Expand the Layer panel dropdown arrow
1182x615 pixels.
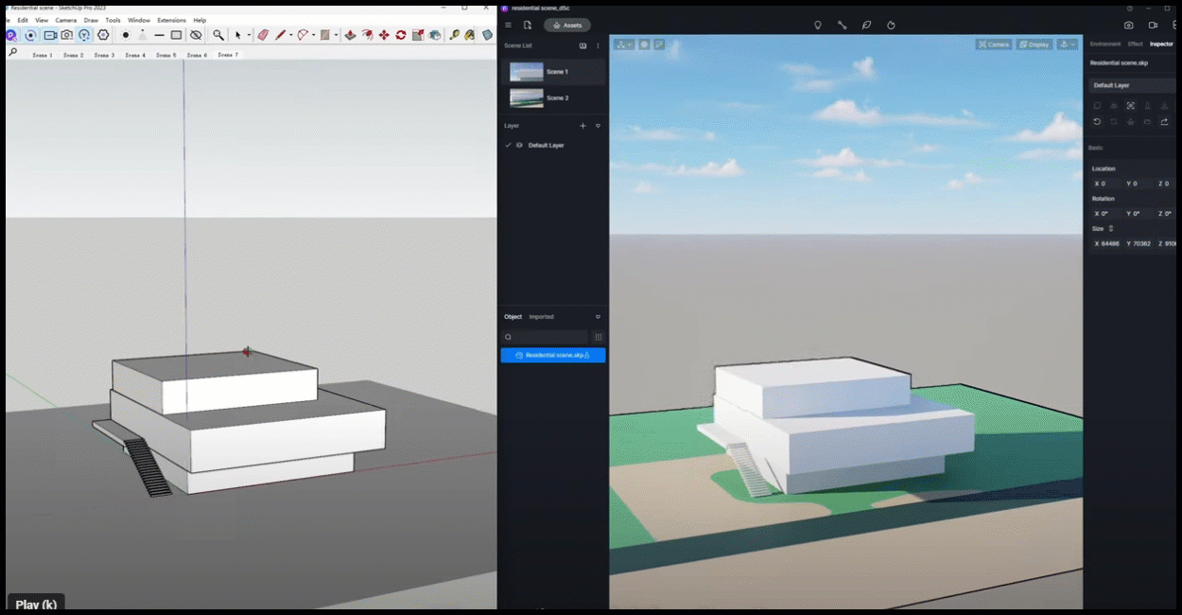(598, 126)
